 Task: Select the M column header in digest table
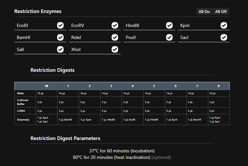coord(47,86)
